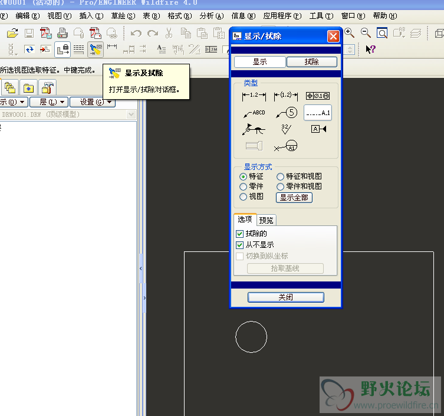Image resolution: width=444 pixels, height=416 pixels.
Task: Collapse the left panel arrow handle
Action: tap(141, 268)
